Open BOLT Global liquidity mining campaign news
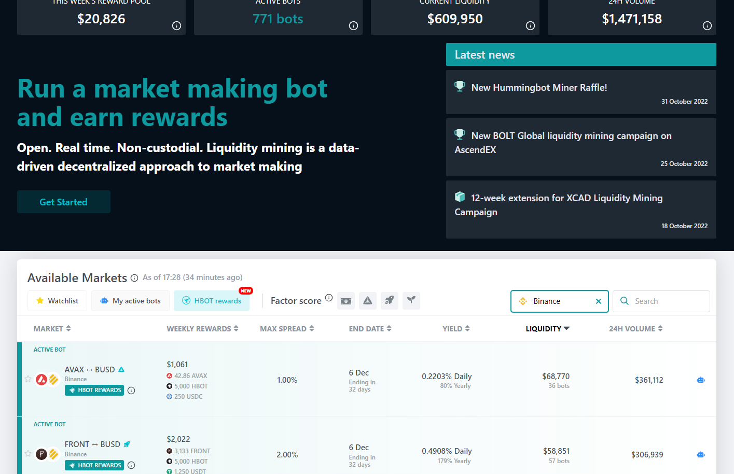Screen dimensions: 734x474 (x=581, y=147)
